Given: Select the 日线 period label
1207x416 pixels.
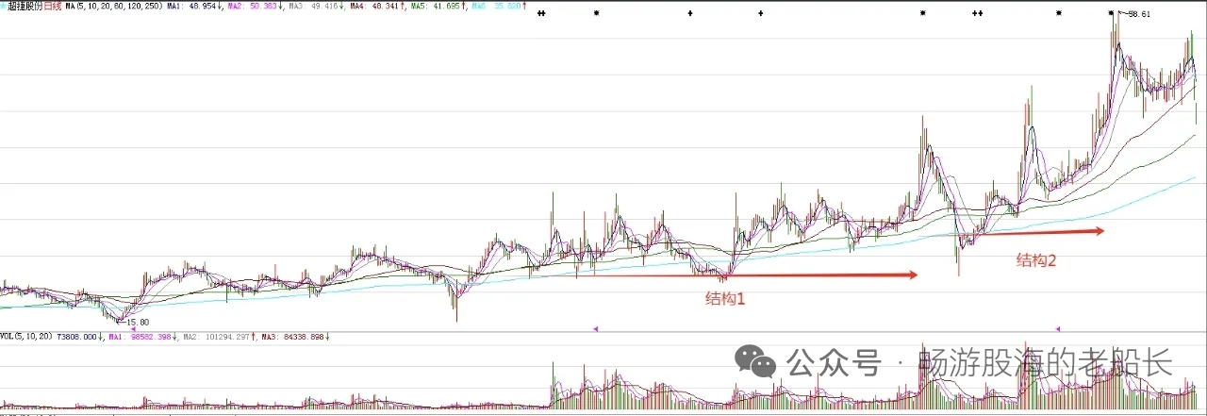Looking at the screenshot, I should pos(53,6).
